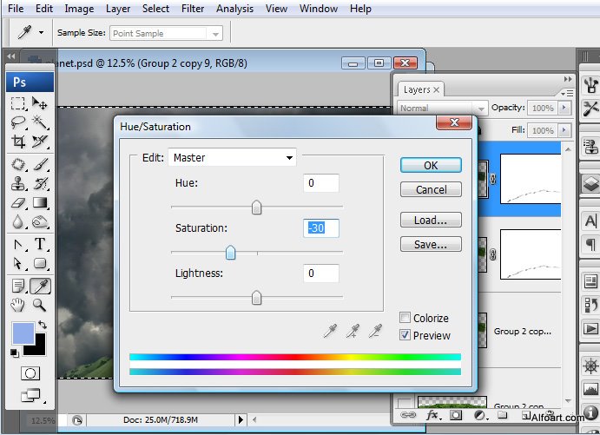
Task: Select the Magic Wand tool
Action: (40, 122)
